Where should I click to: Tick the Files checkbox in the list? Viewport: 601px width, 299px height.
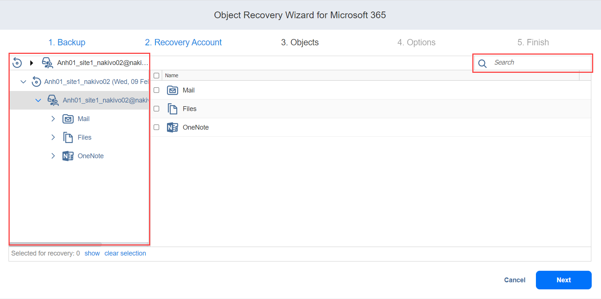(x=157, y=109)
